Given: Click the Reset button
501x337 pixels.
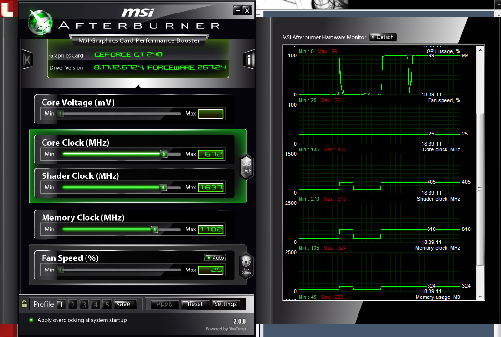Looking at the screenshot, I should [x=195, y=304].
